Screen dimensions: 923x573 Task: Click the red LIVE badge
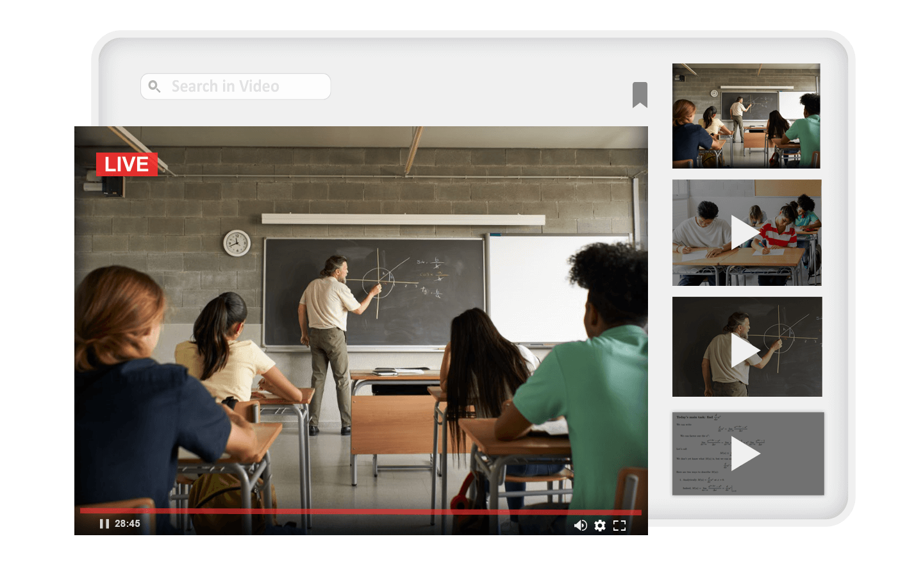[x=126, y=164]
